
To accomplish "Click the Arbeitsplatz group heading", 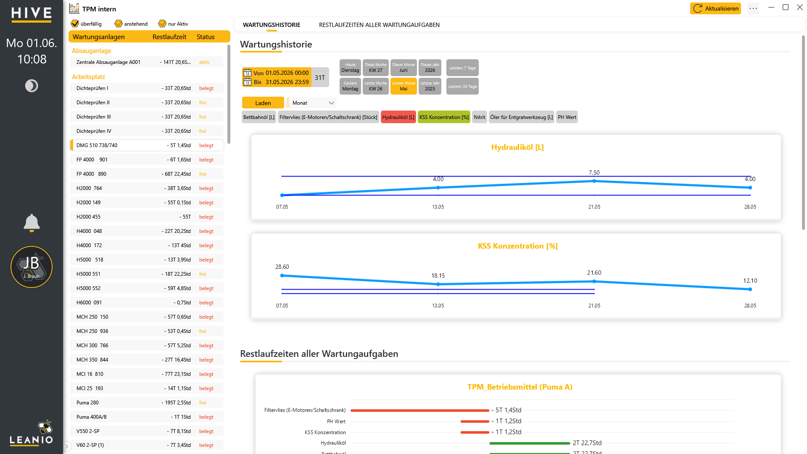I will click(88, 77).
